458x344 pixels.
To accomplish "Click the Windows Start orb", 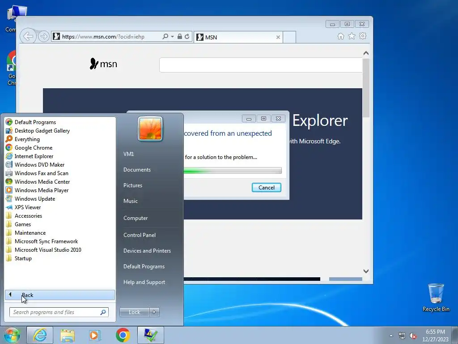I will pos(12,335).
